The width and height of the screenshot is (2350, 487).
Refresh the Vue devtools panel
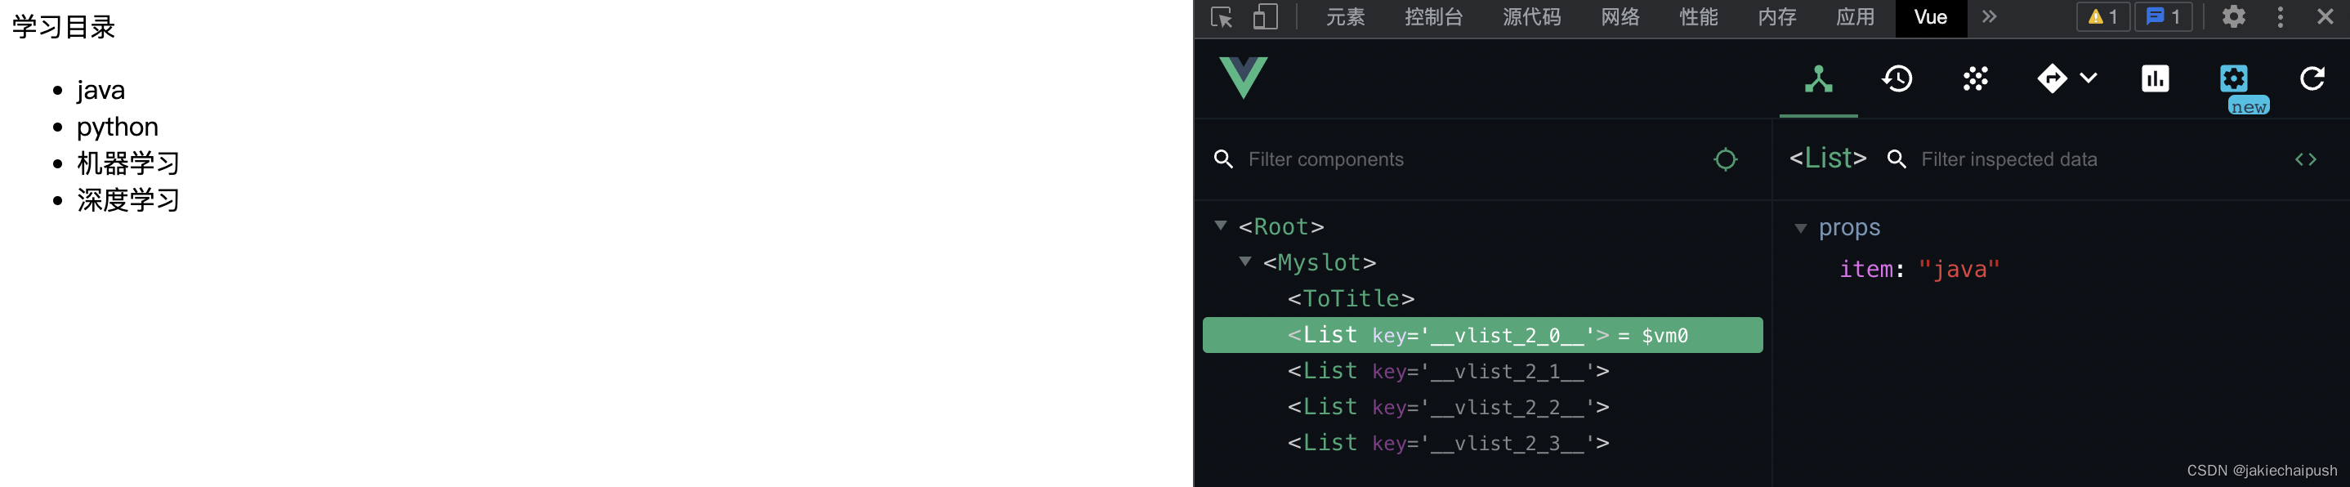pyautogui.click(x=2314, y=79)
